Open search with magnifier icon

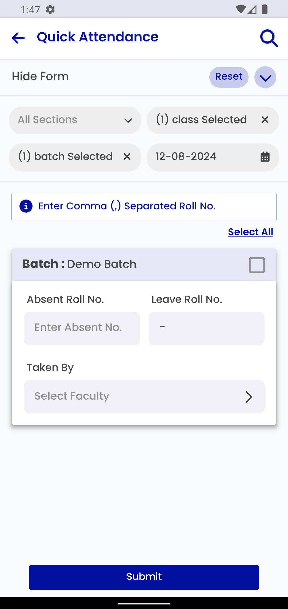click(x=269, y=38)
